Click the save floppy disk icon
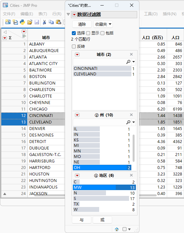This screenshot has height=233, width=184. [x=36, y=22]
